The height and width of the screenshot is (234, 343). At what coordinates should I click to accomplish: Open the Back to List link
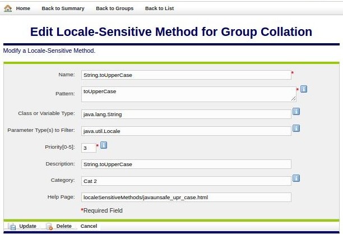tap(160, 8)
